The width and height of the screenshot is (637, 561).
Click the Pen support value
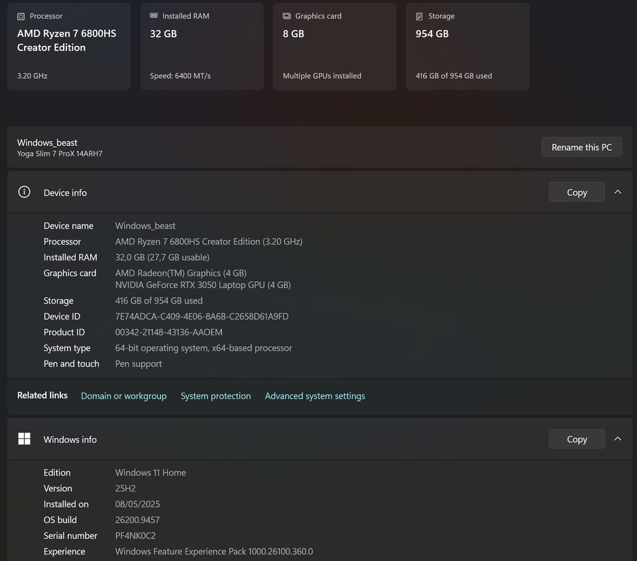pos(139,364)
